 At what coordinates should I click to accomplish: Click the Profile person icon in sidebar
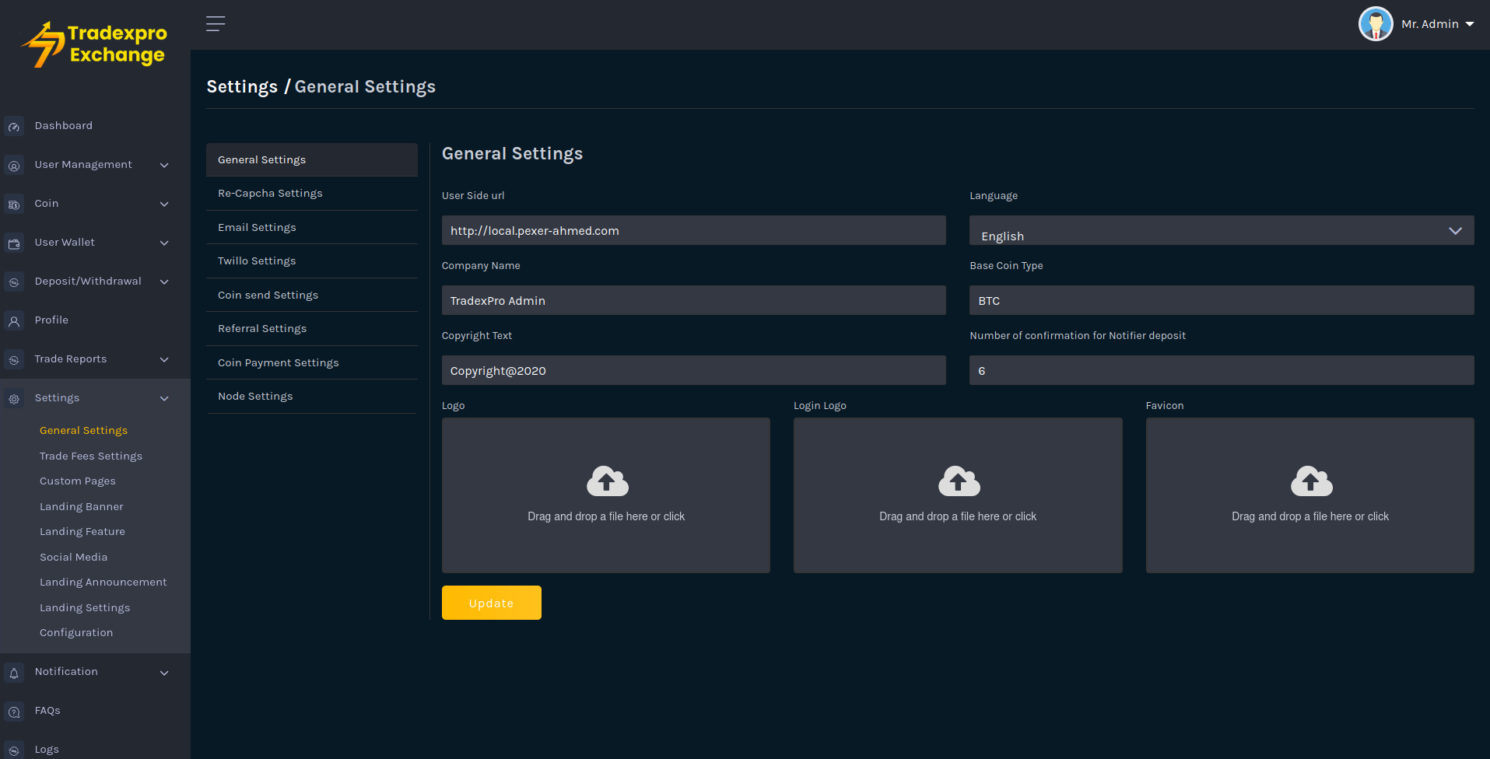tap(14, 321)
